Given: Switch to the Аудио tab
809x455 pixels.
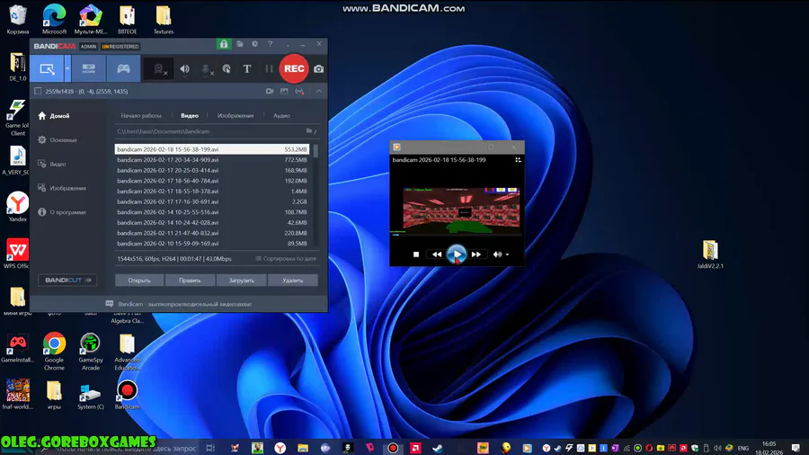Looking at the screenshot, I should point(281,116).
